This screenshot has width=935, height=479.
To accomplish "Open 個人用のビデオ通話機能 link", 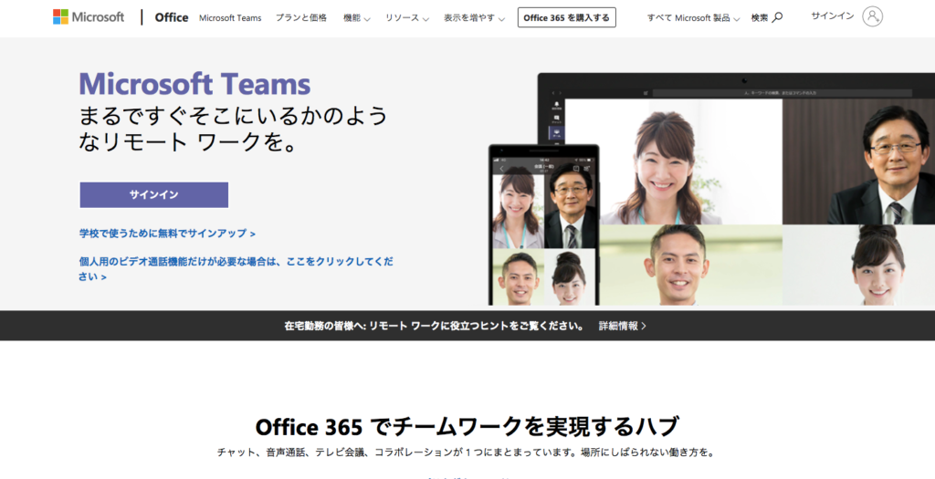I will [236, 268].
